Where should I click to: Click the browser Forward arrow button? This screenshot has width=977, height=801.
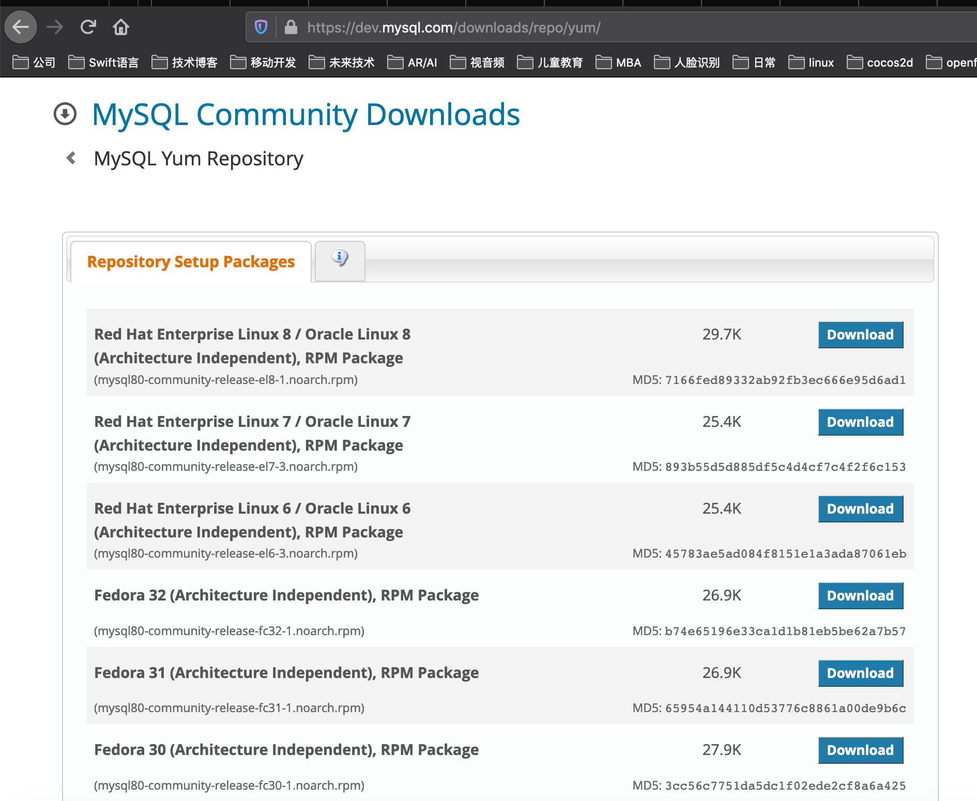tap(55, 27)
